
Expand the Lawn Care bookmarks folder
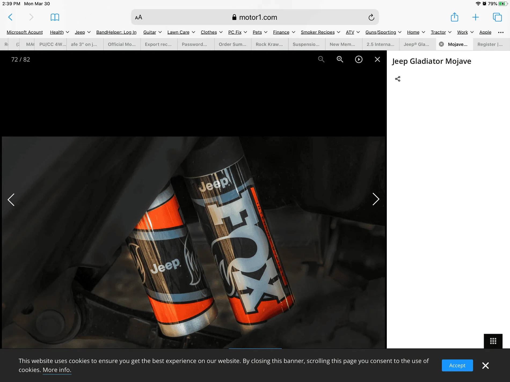(181, 32)
